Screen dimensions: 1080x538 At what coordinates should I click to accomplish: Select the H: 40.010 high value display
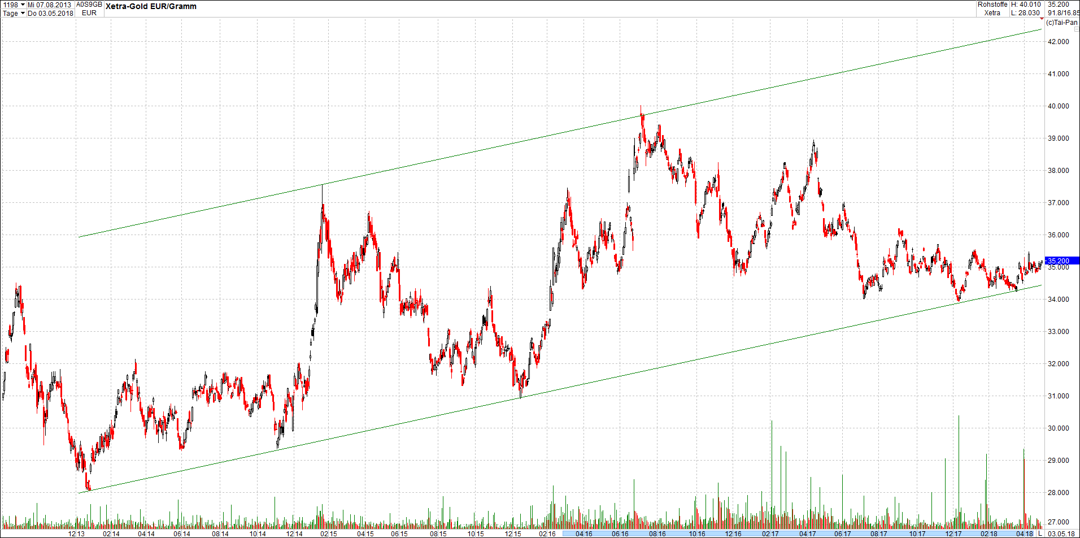click(x=1025, y=5)
